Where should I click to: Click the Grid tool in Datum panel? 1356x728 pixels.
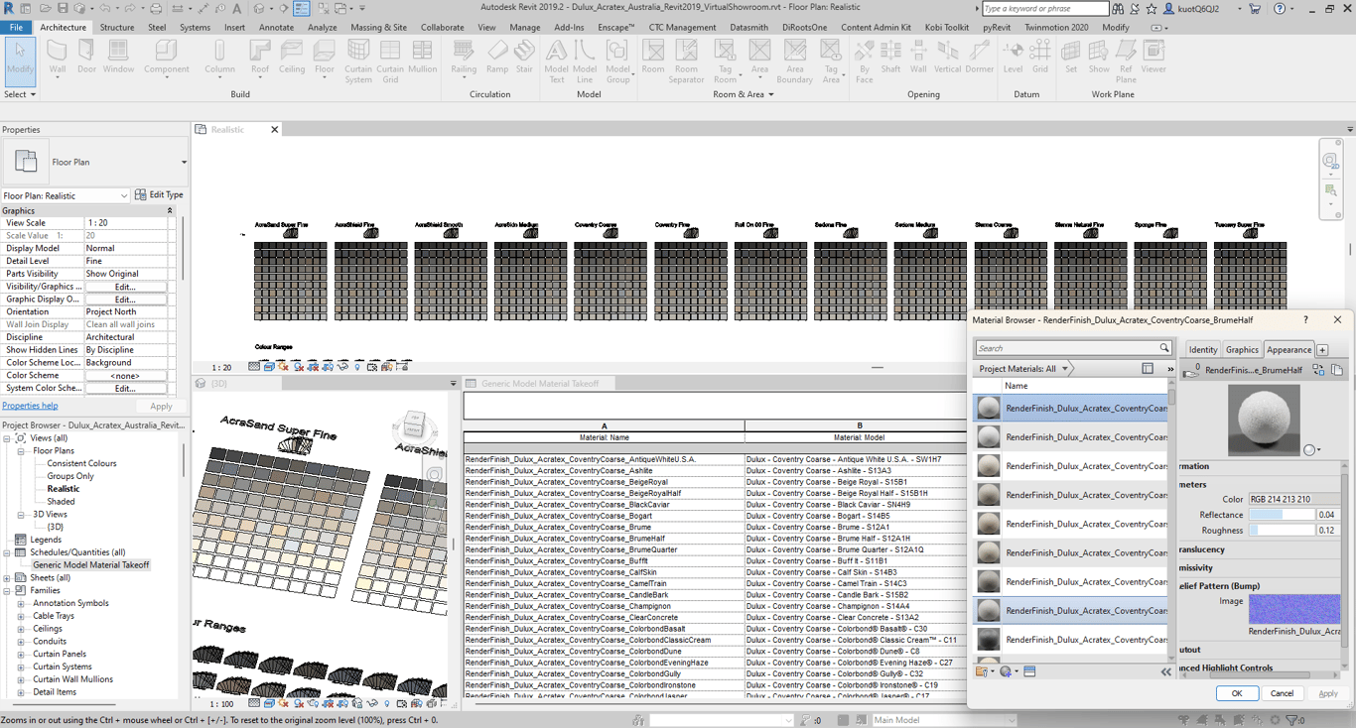pyautogui.click(x=1040, y=57)
